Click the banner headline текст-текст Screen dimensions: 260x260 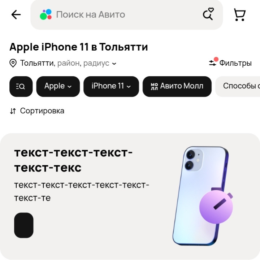73,160
